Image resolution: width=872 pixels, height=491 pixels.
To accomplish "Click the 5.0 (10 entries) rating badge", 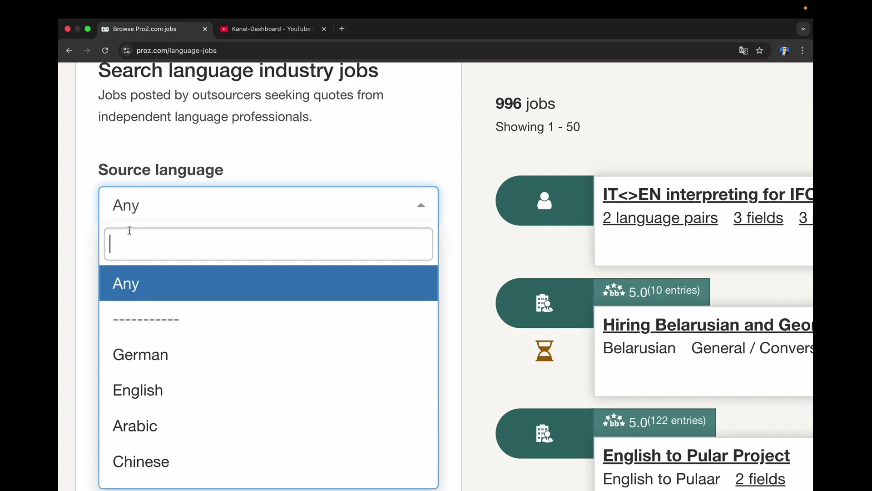I will click(x=651, y=291).
